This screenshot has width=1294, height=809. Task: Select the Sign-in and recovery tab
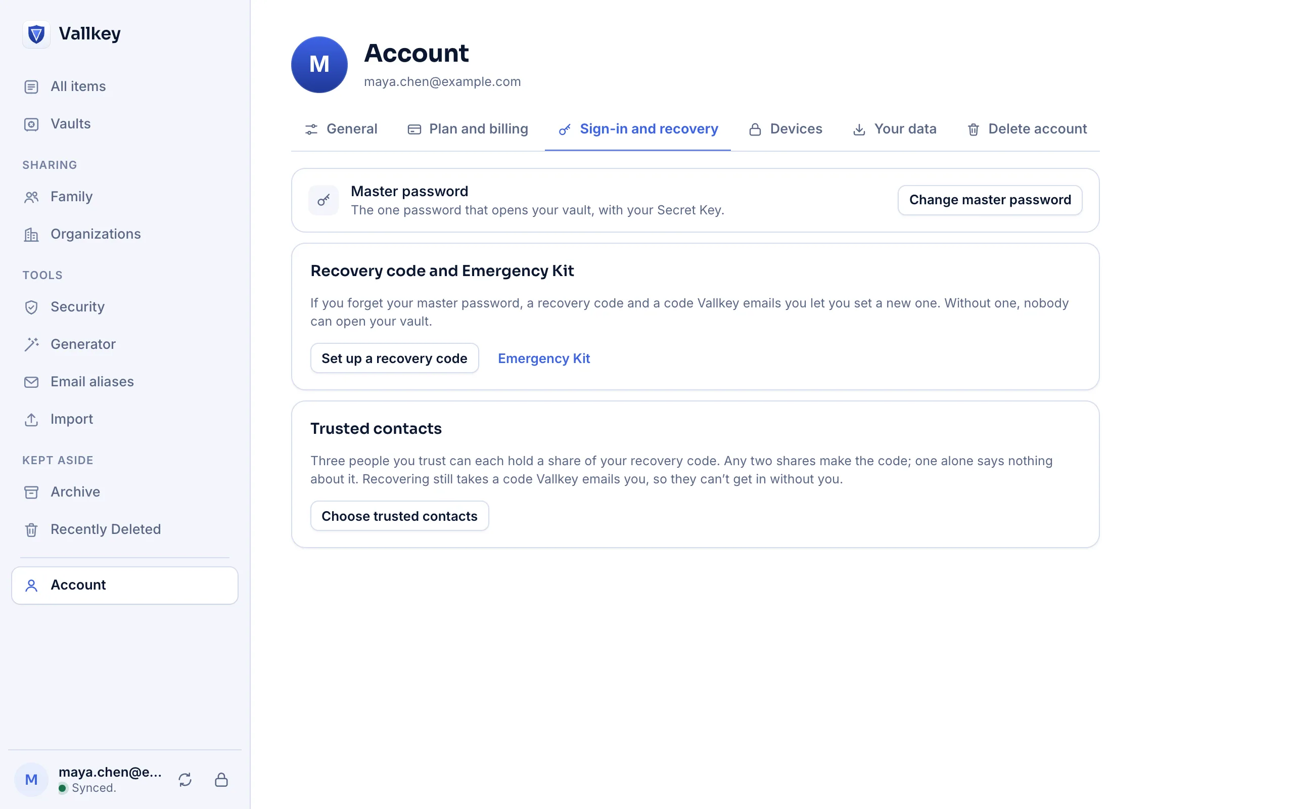638,129
